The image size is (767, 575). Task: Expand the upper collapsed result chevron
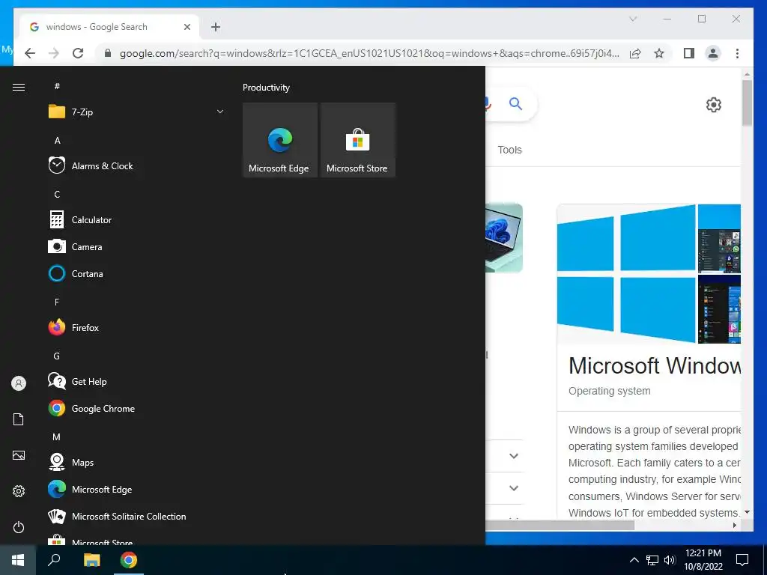[x=514, y=456]
